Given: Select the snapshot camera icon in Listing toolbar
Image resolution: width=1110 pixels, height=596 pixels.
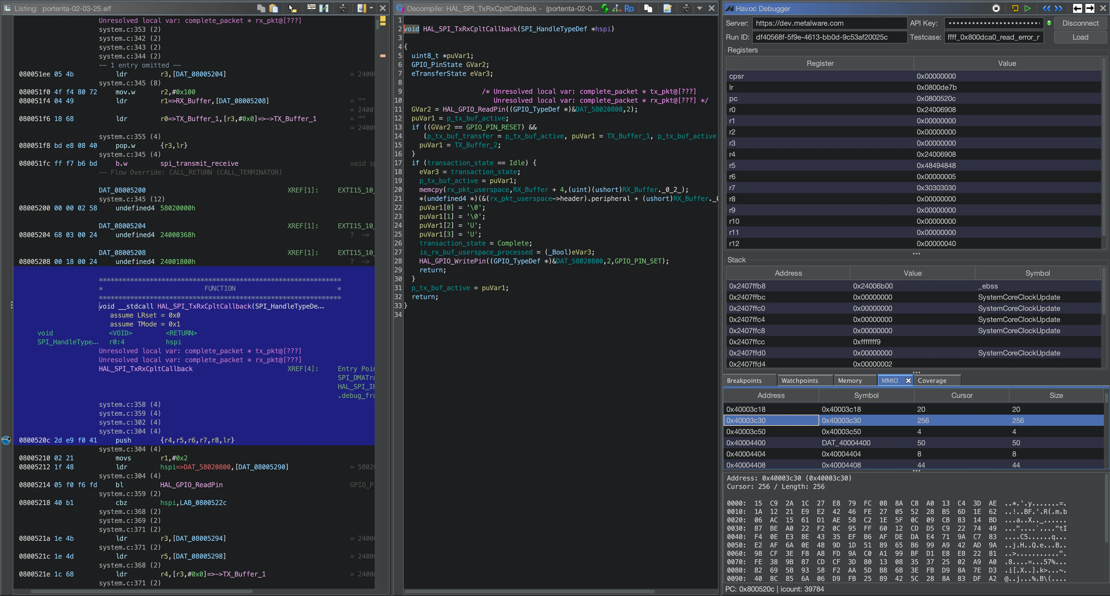Looking at the screenshot, I should coord(343,8).
